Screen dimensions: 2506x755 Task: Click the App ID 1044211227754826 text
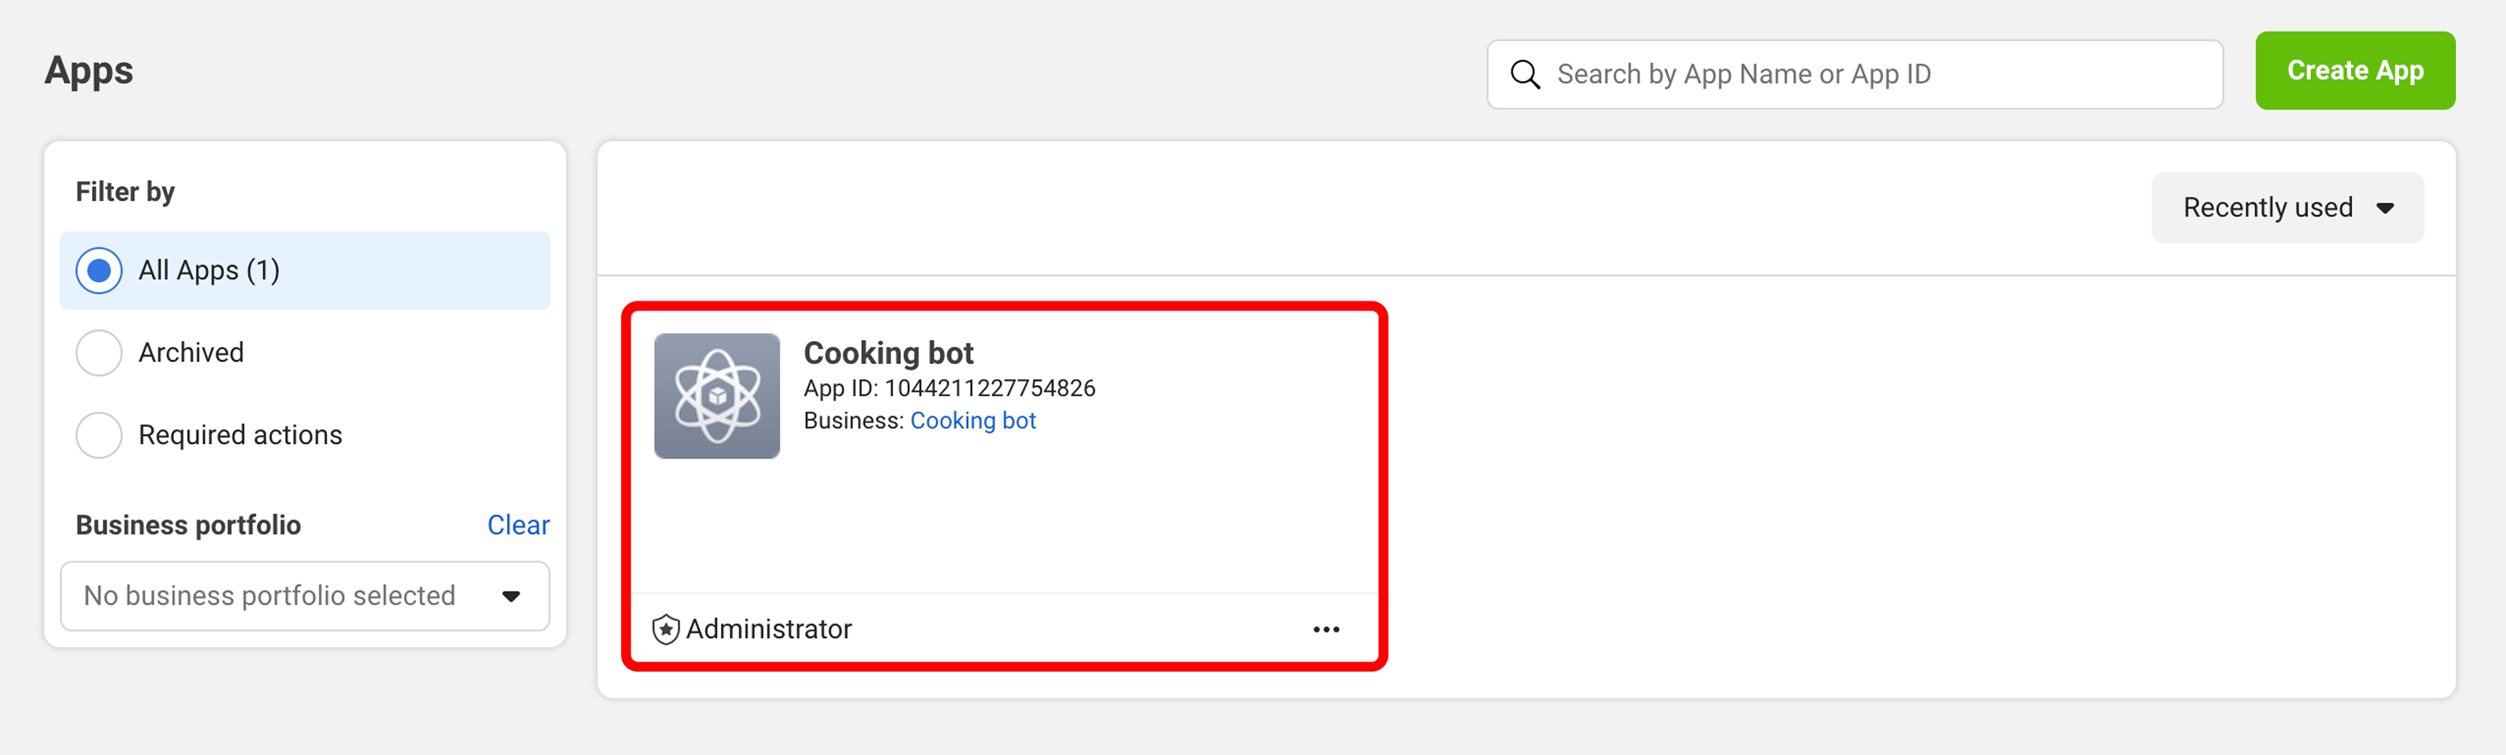[x=949, y=389]
